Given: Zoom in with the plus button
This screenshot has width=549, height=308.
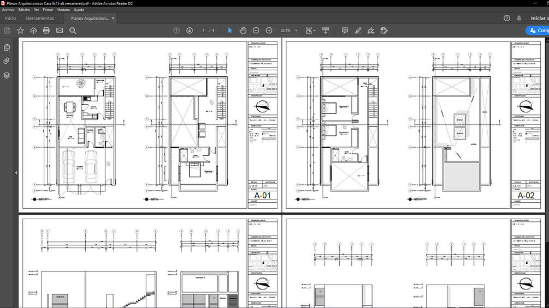Looking at the screenshot, I should click(269, 31).
